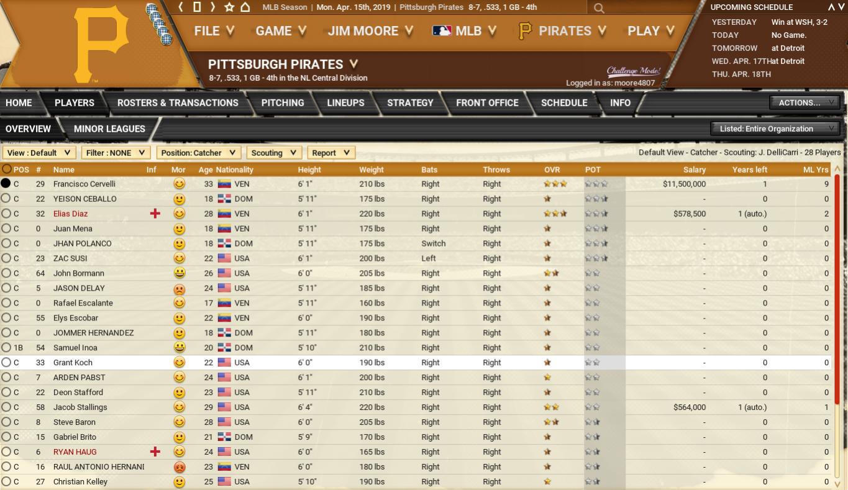Click Elias Diaz's potential star rating
Screen dimensions: 848x490
[x=596, y=214]
